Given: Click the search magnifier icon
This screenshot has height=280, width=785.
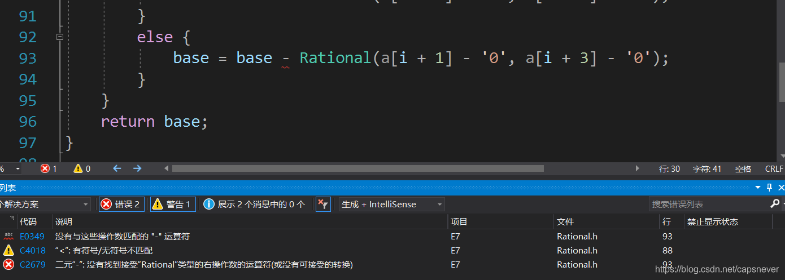Looking at the screenshot, I should click(x=774, y=203).
